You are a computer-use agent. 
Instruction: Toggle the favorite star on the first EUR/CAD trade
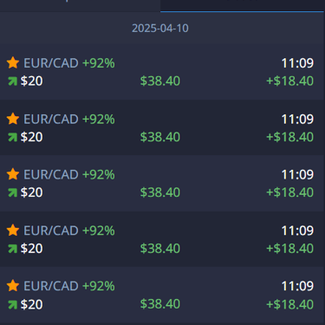[13, 62]
